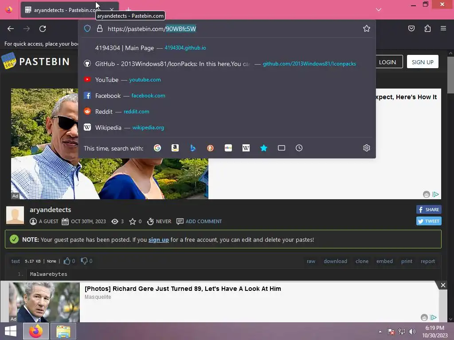Search this time with Google icon
Viewport: 454px width, 340px height.
(x=157, y=148)
